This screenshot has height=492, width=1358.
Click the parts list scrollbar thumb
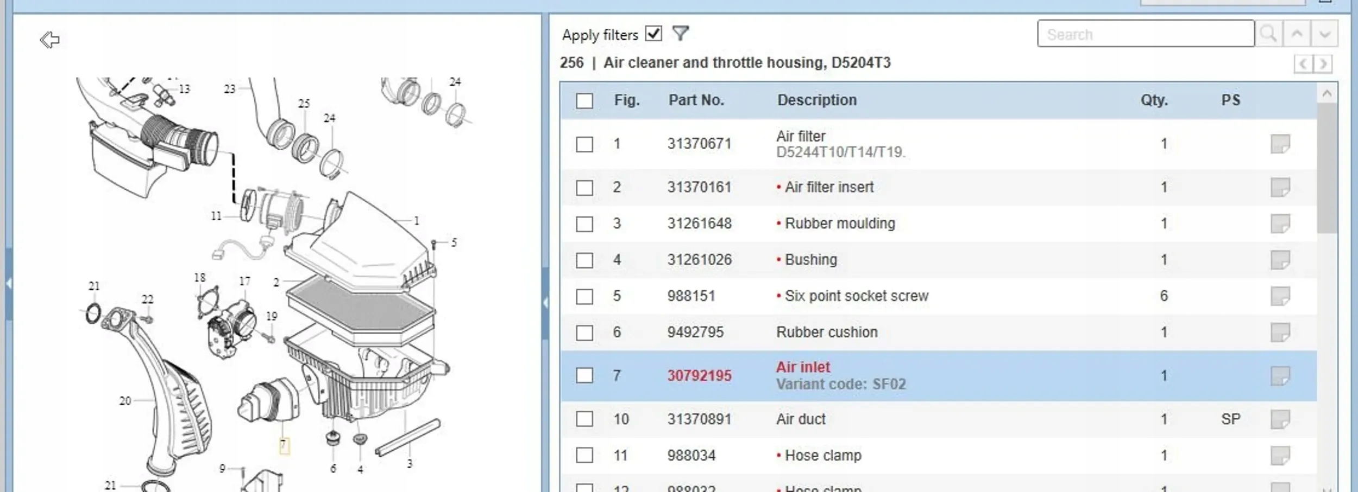1327,168
